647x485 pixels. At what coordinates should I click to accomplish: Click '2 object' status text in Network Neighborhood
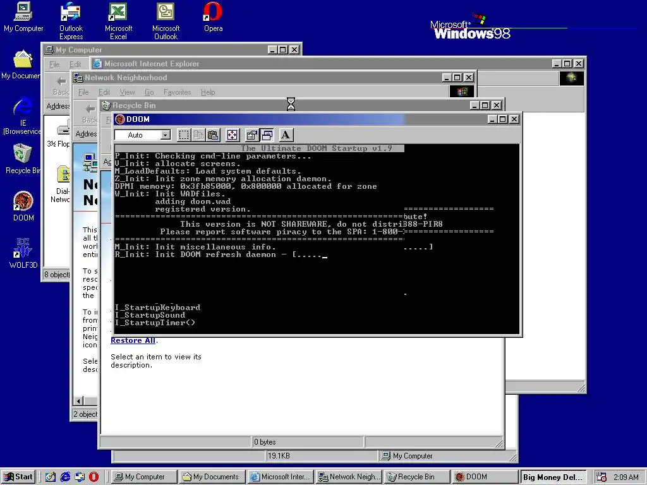(85, 414)
